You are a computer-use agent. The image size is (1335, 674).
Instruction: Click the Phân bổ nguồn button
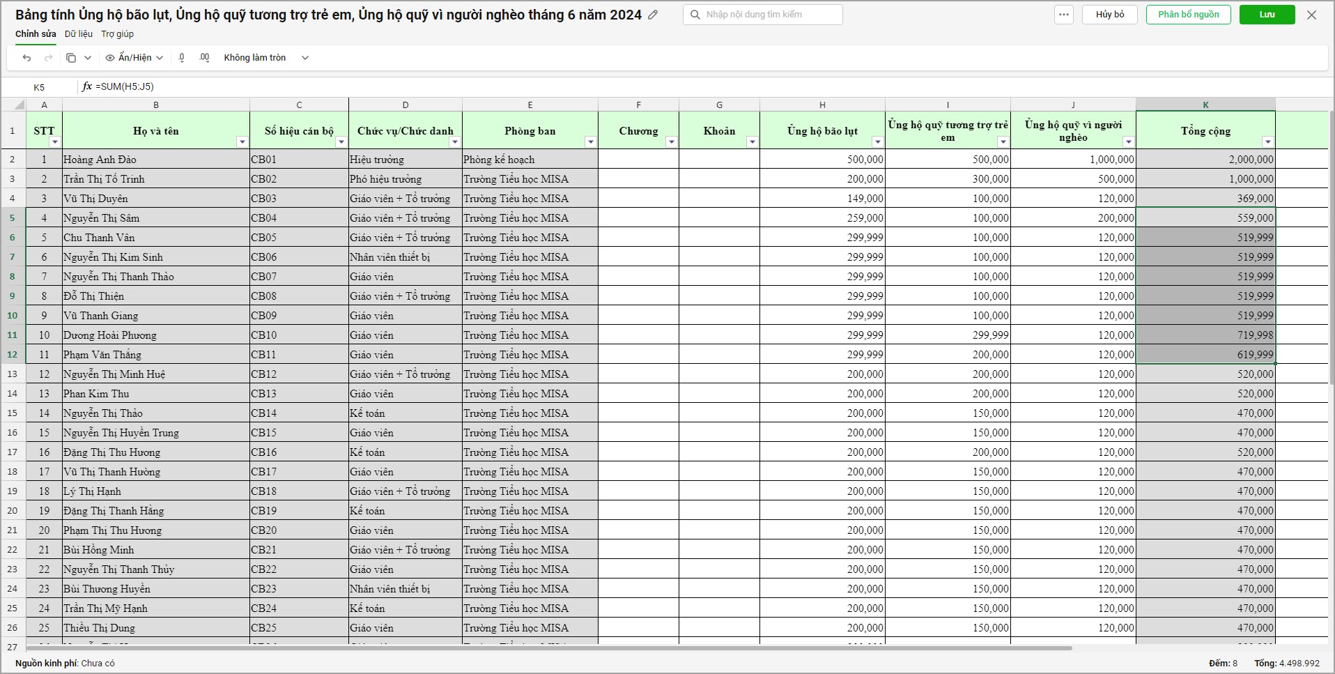tap(1189, 15)
